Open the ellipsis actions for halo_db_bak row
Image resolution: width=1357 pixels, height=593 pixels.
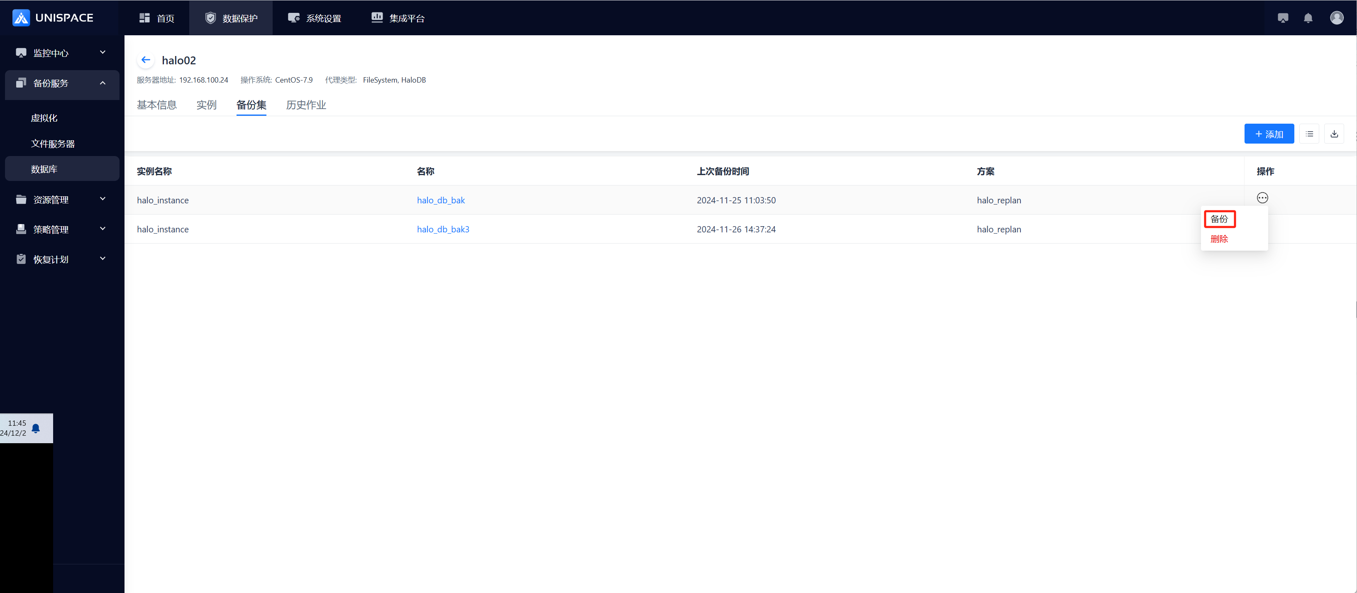click(1262, 198)
